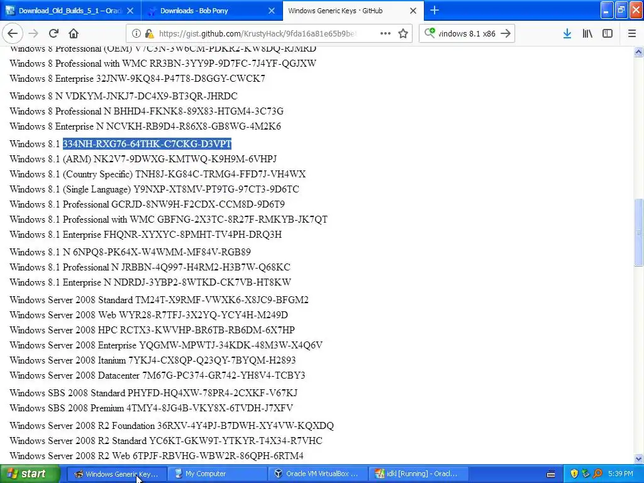This screenshot has width=644, height=483.
Task: Click scrollbar down arrow
Action: 638,458
